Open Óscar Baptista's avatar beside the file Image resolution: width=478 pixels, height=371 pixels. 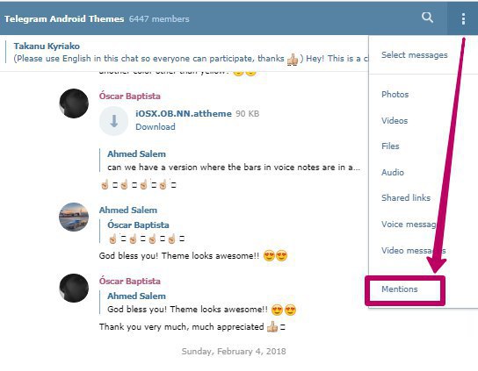[74, 103]
